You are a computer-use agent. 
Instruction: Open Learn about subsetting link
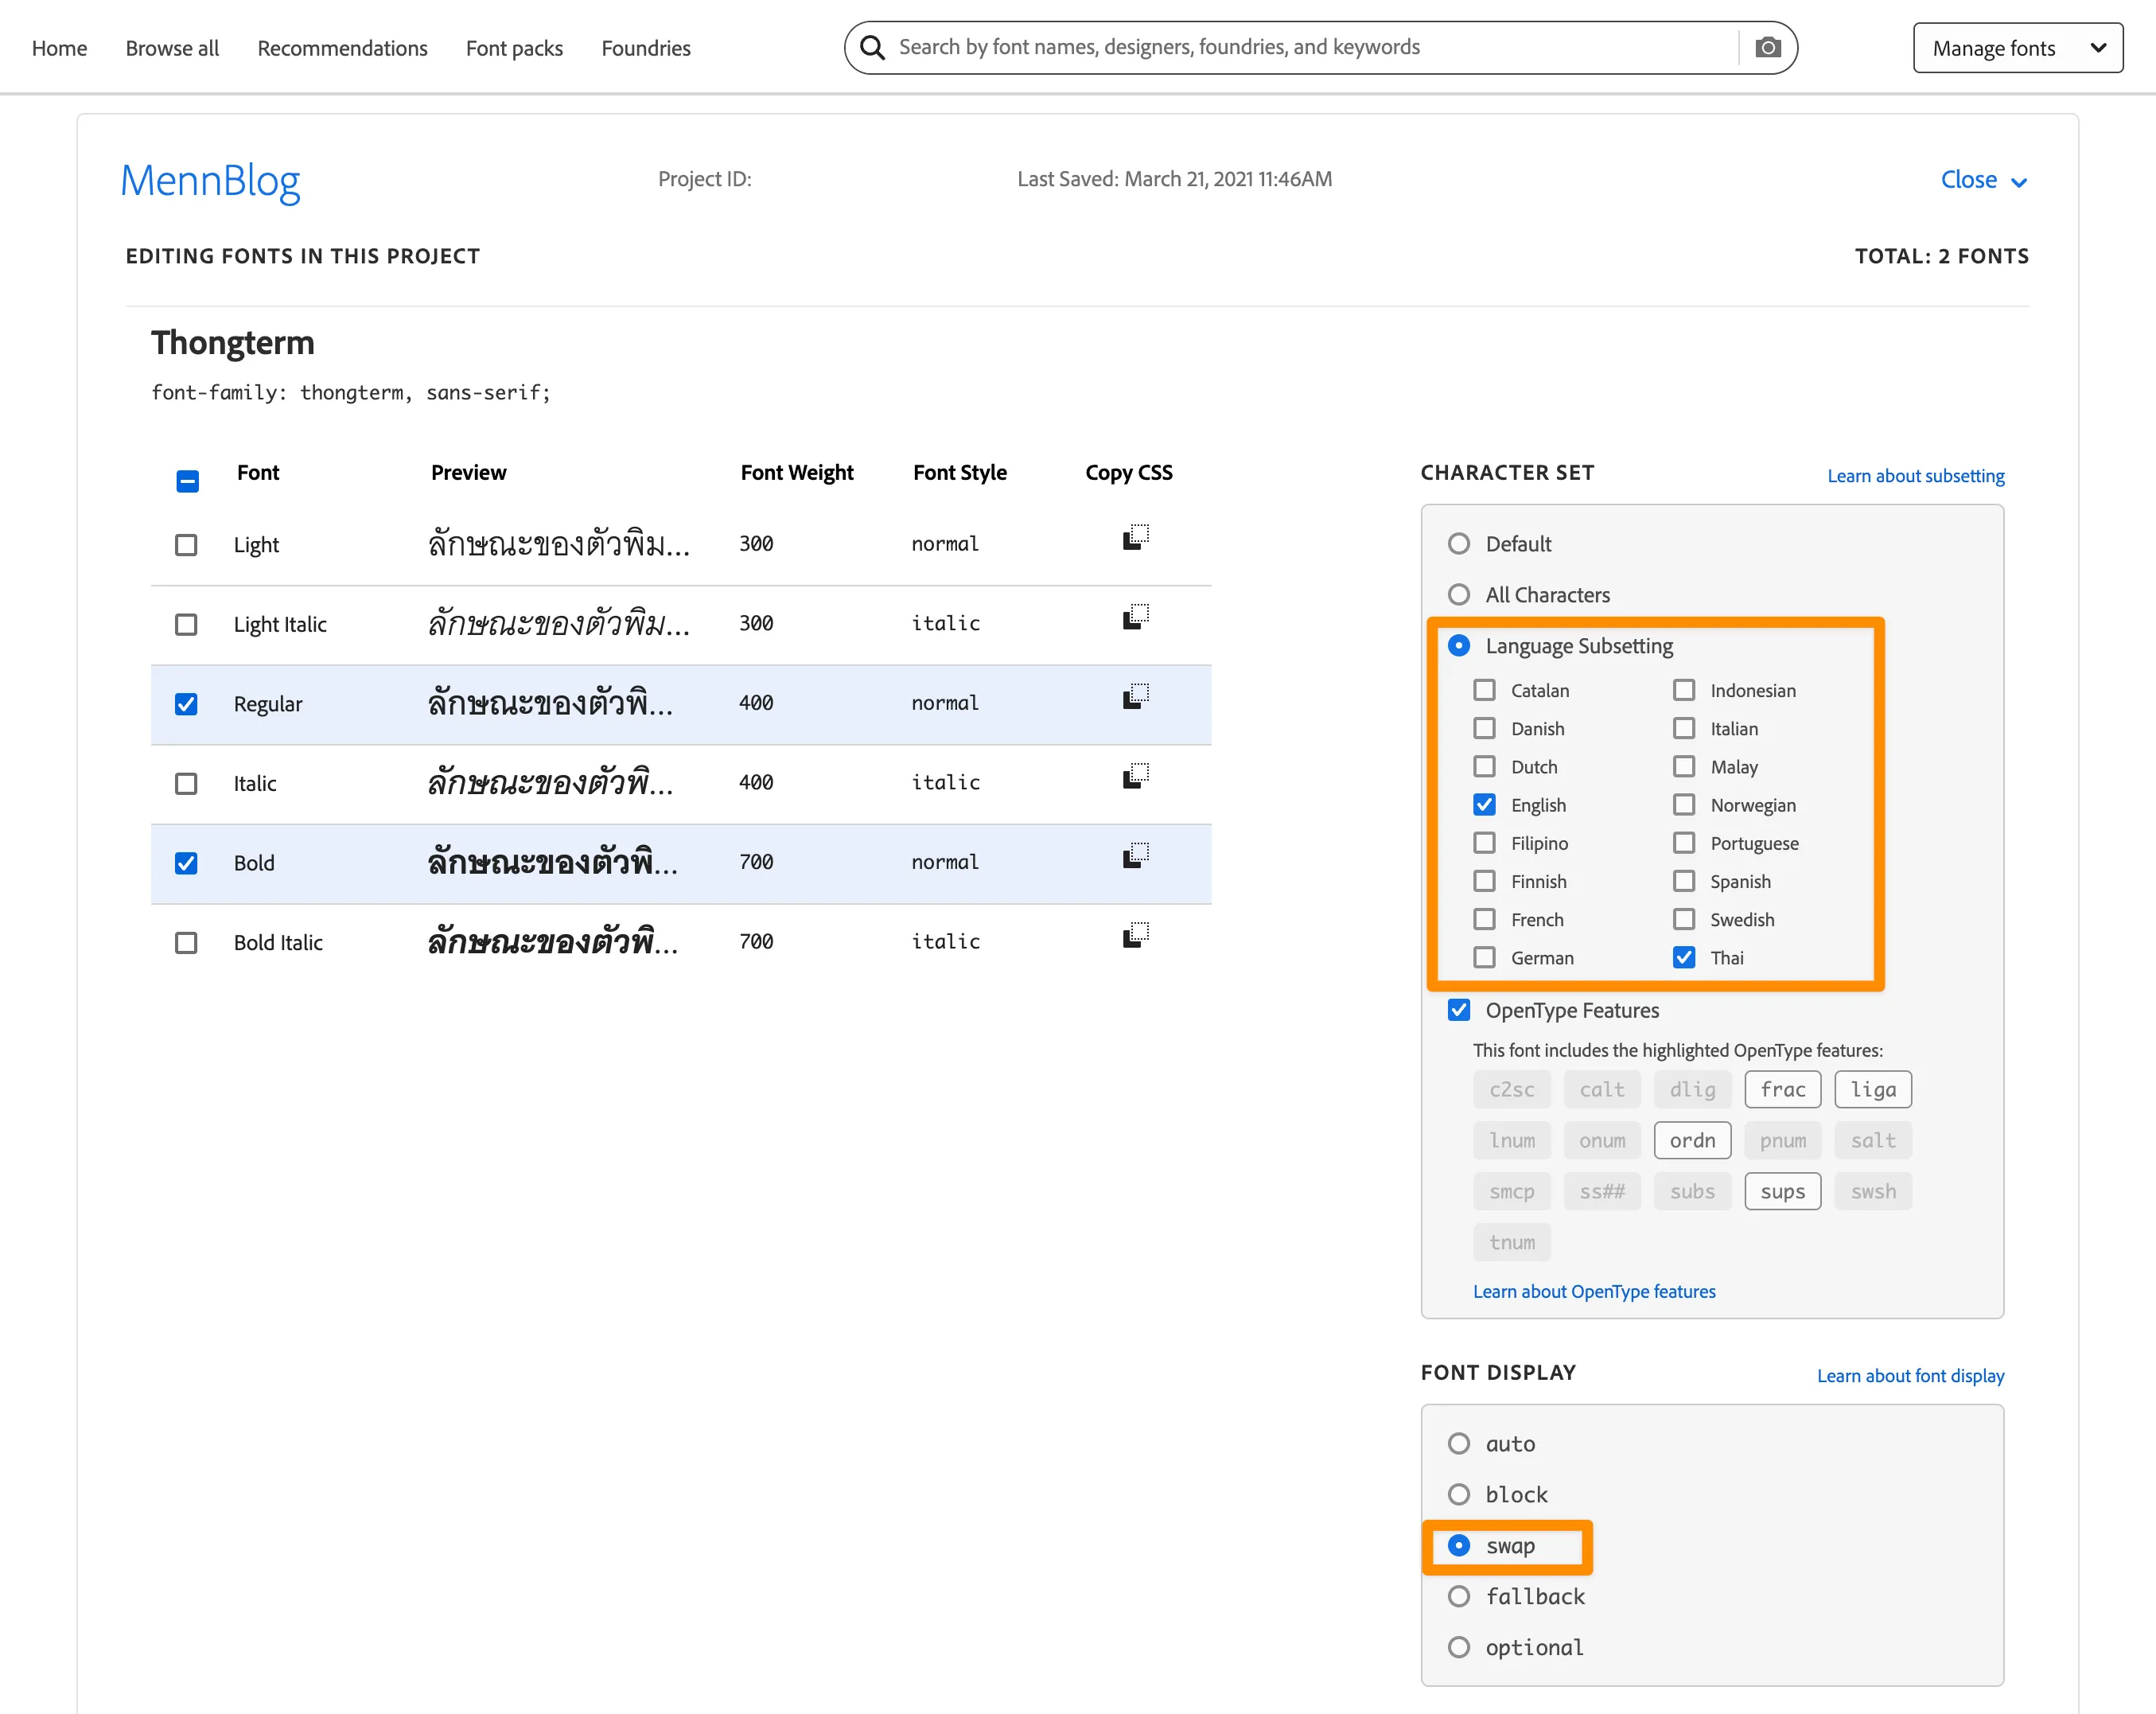coord(1915,476)
